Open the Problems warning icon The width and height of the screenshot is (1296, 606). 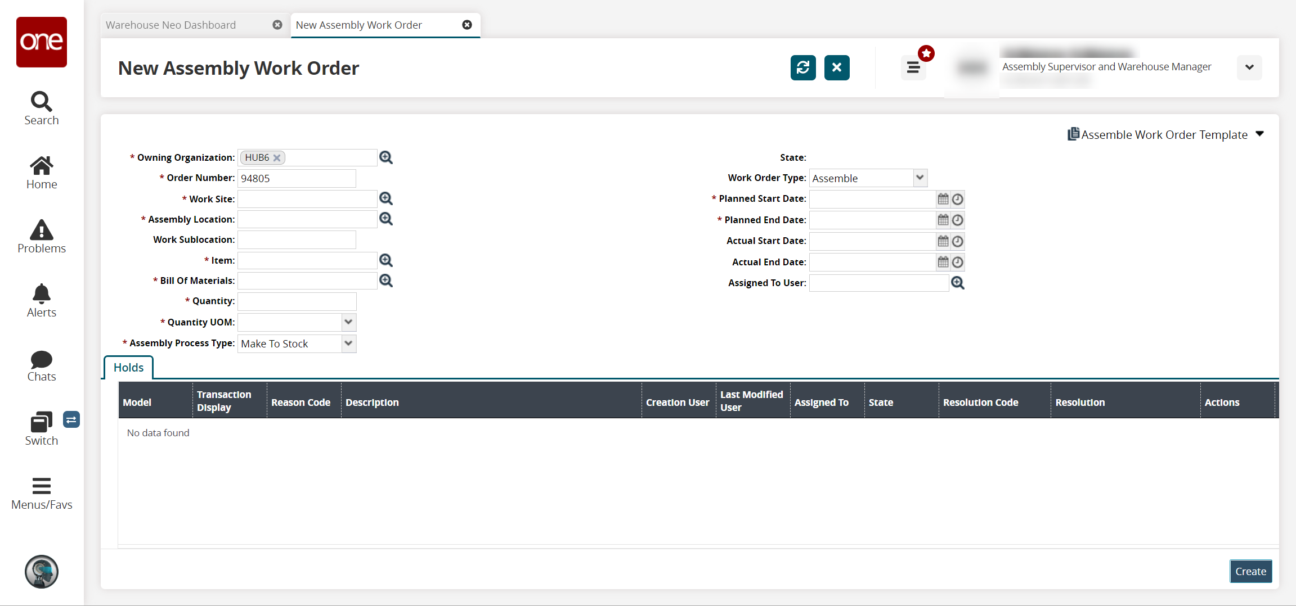tap(42, 230)
